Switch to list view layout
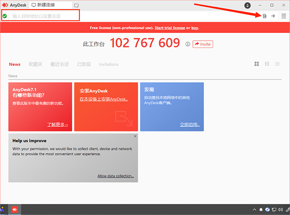This screenshot has height=215, width=290. pyautogui.click(x=277, y=64)
